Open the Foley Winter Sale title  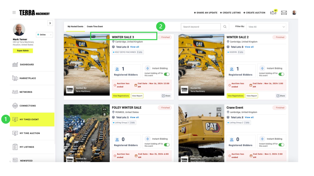point(126,107)
